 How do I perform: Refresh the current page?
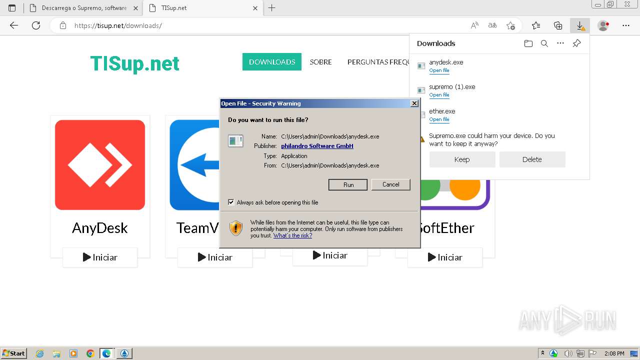click(36, 25)
